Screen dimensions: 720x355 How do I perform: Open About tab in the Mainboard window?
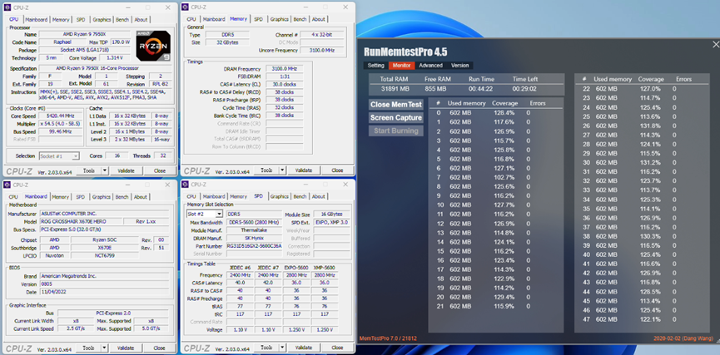point(141,197)
